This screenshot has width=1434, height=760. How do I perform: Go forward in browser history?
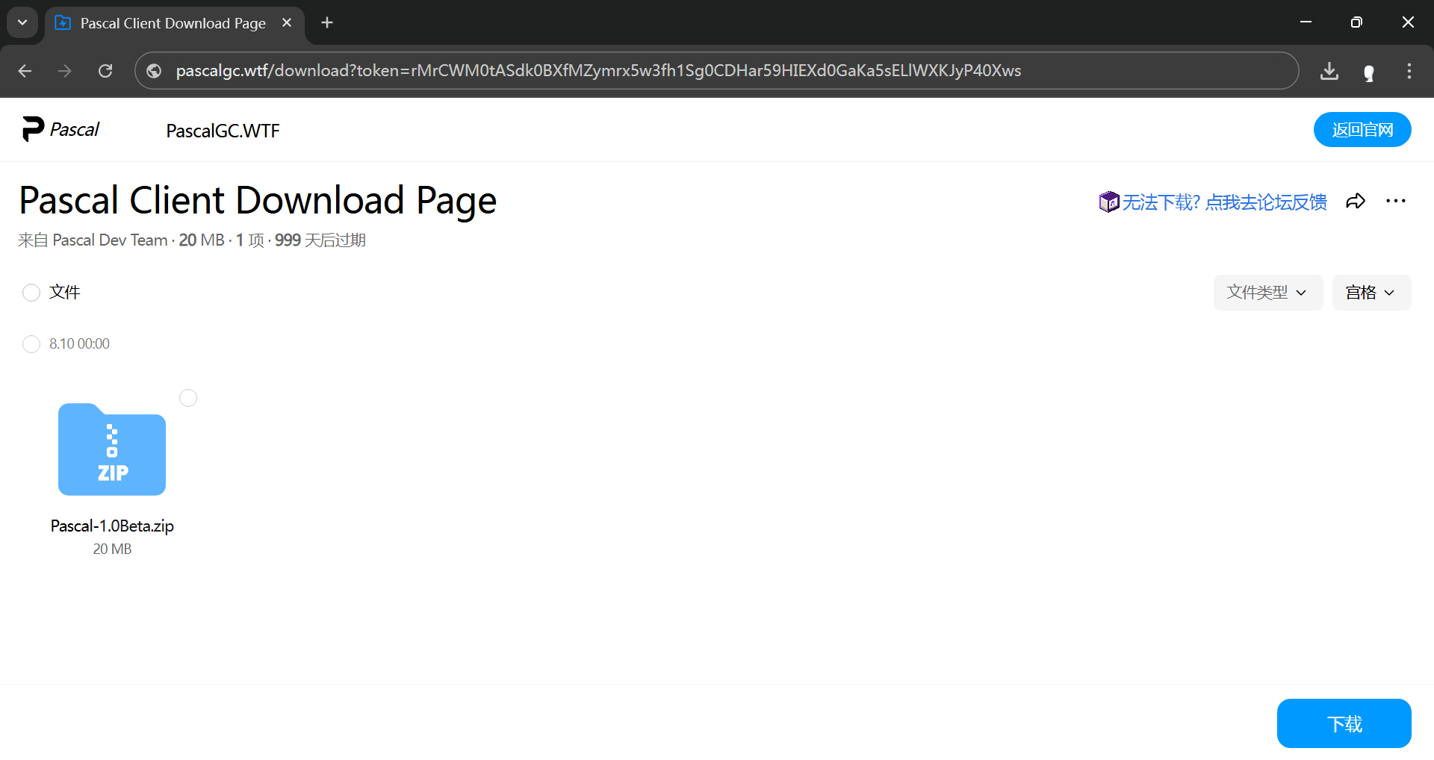65,71
